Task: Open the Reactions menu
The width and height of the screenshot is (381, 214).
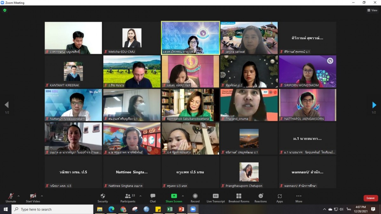Action: 260,196
